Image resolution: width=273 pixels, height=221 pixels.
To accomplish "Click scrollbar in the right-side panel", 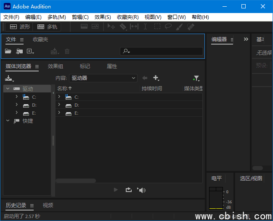I will tap(258, 168).
